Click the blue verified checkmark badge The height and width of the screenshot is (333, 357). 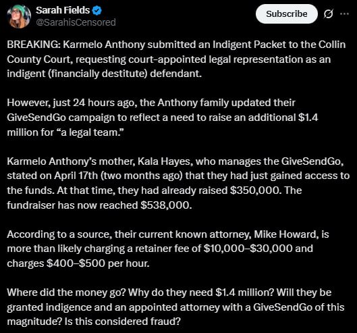point(97,11)
